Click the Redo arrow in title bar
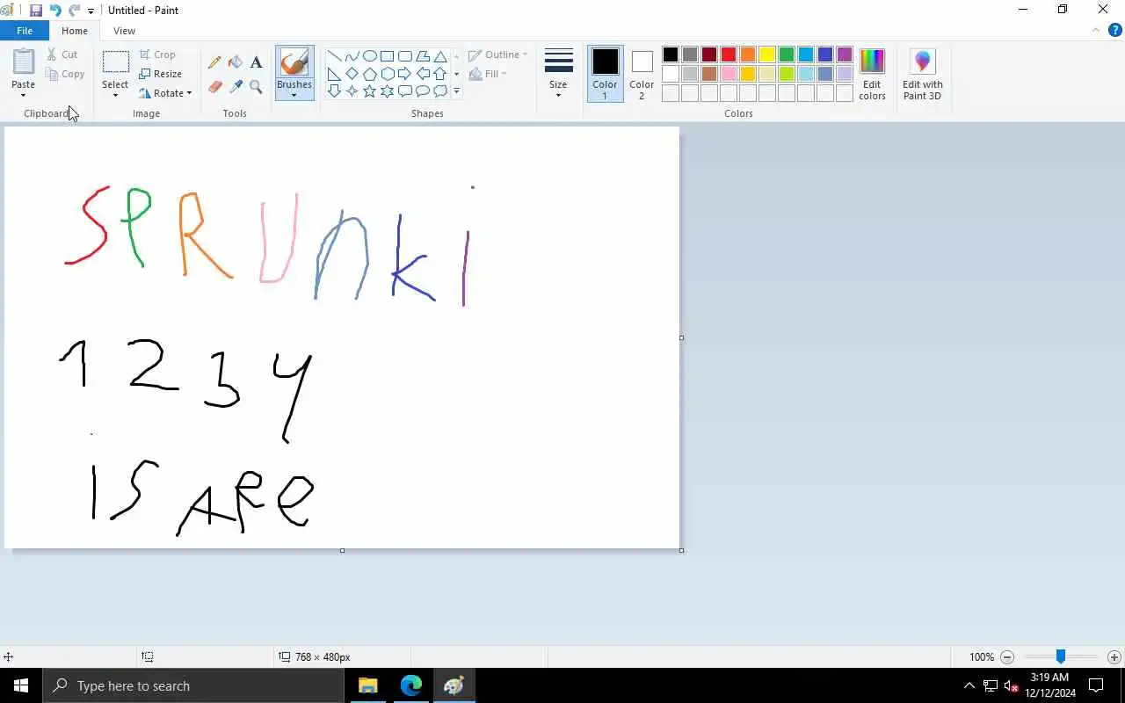 75,11
